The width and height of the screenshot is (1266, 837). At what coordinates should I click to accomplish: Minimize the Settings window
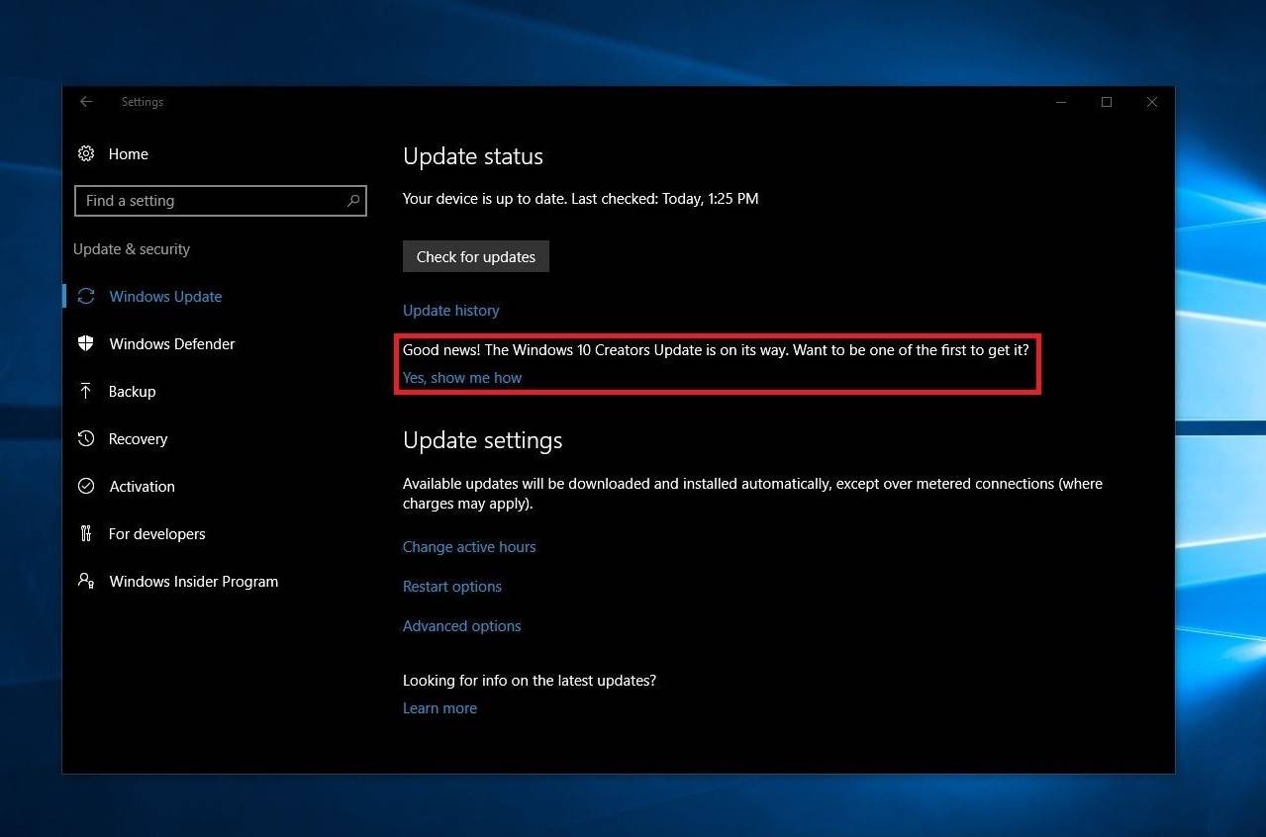click(x=1061, y=102)
